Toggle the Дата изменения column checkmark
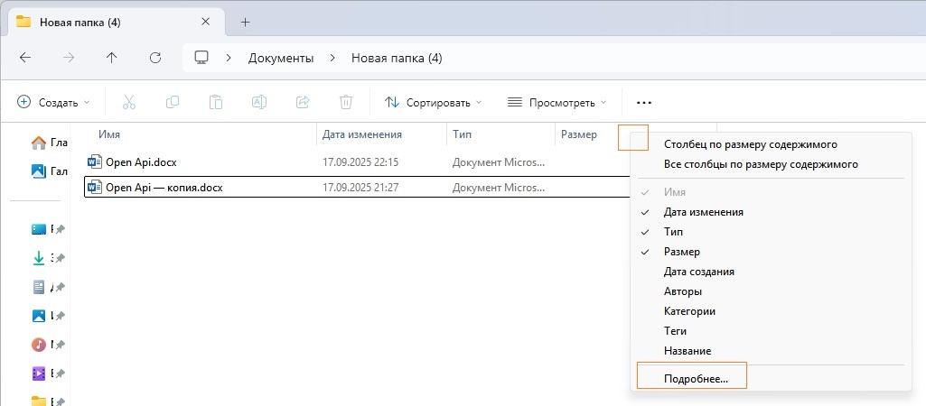 (x=703, y=212)
